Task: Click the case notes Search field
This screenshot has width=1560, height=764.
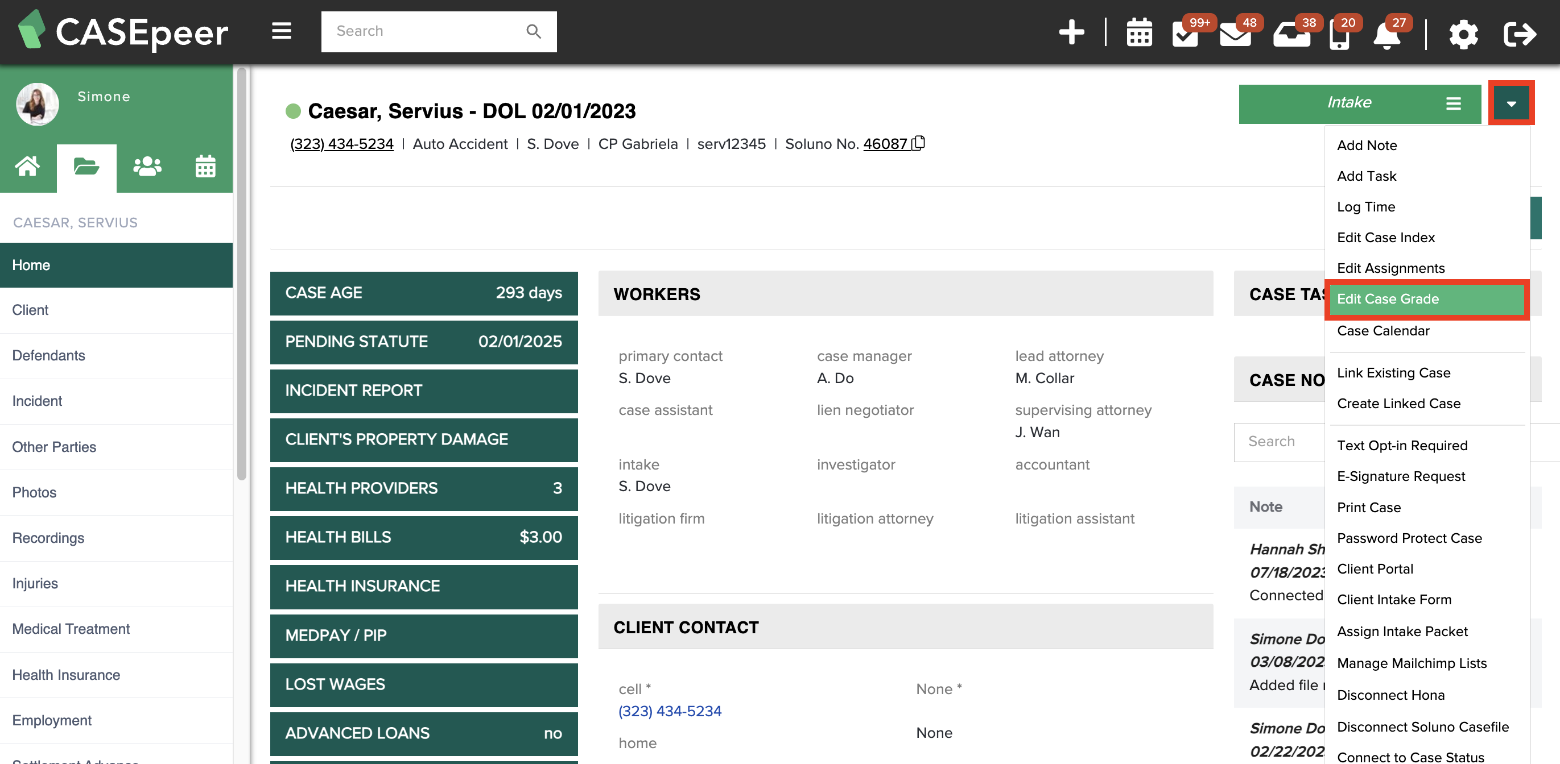Action: 1279,442
